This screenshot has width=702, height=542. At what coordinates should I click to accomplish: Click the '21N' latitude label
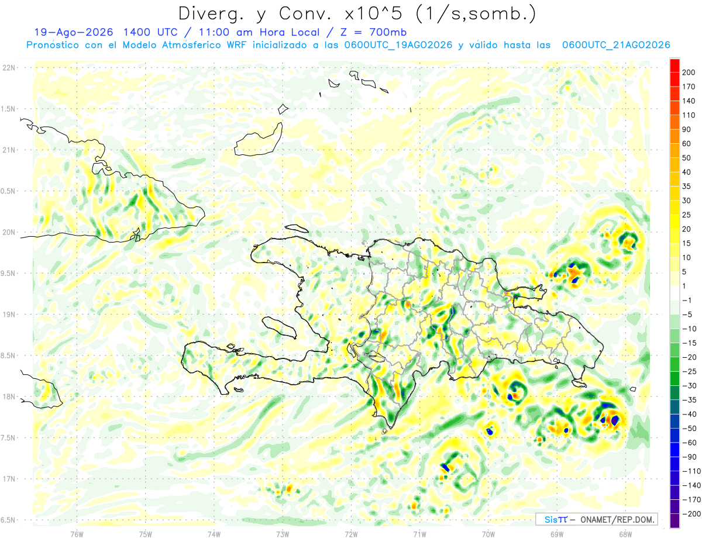click(9, 150)
